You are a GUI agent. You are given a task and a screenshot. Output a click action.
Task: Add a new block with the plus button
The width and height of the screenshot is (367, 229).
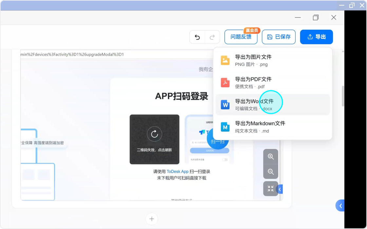click(x=152, y=219)
